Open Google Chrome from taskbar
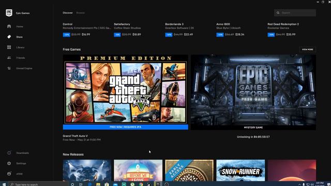Viewport: 331px width, 186px height. click(141, 184)
